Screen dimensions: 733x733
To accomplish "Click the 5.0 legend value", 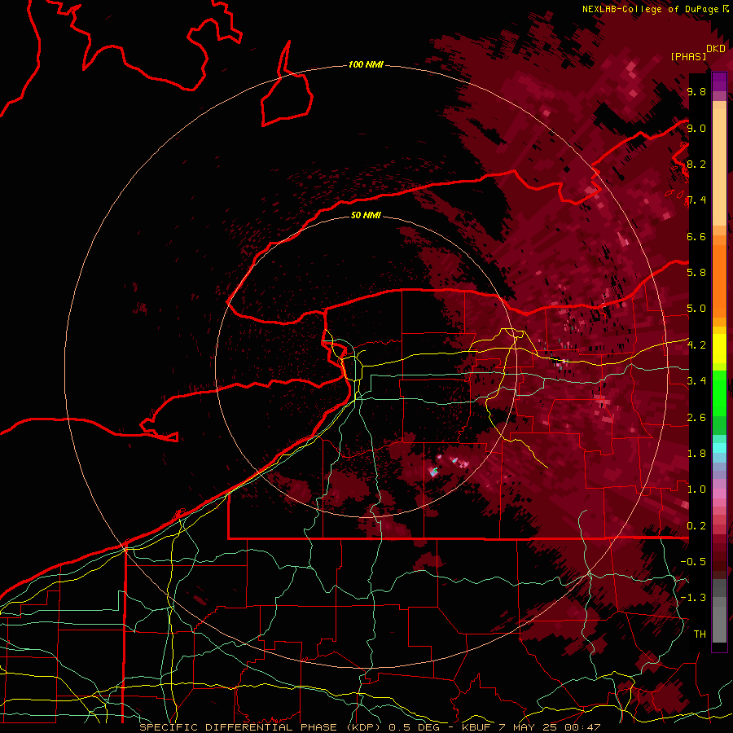I will coord(696,309).
